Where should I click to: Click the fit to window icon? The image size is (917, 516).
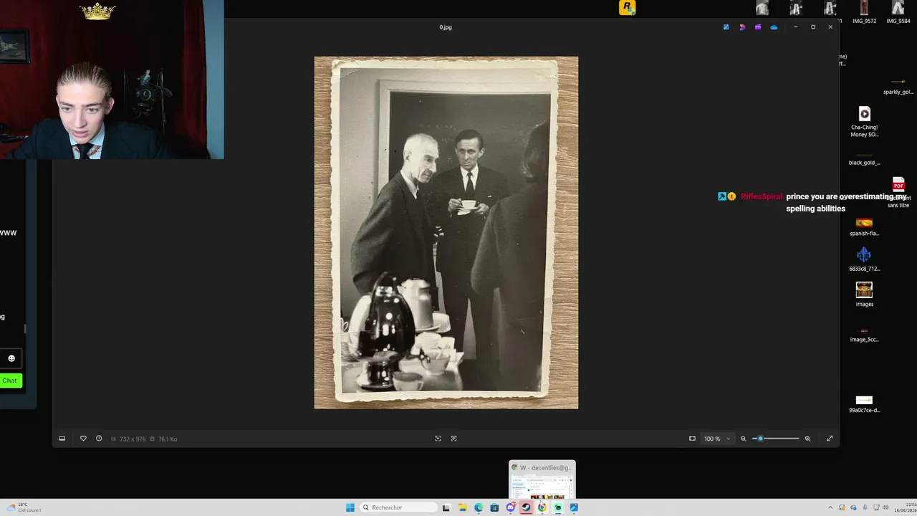(692, 439)
